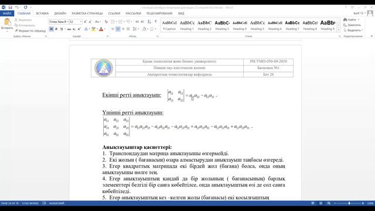Align text right
Image resolution: width=375 pixels, height=211 pixels.
[x=123, y=29]
